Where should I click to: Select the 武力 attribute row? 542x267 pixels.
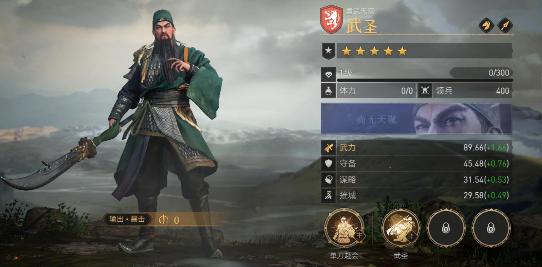[x=417, y=148]
